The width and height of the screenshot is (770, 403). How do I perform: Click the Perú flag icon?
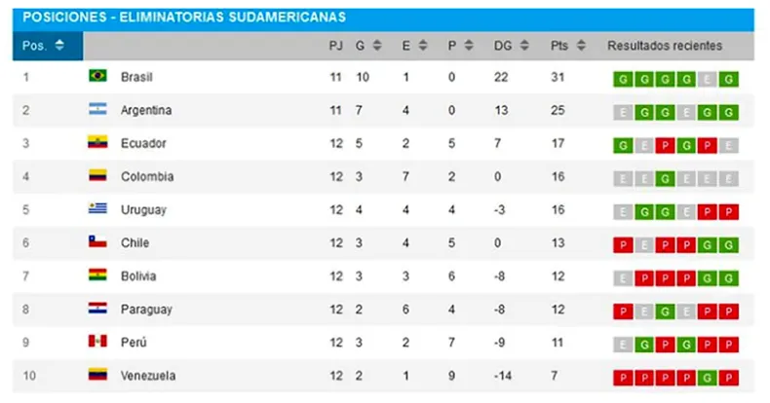coord(97,341)
